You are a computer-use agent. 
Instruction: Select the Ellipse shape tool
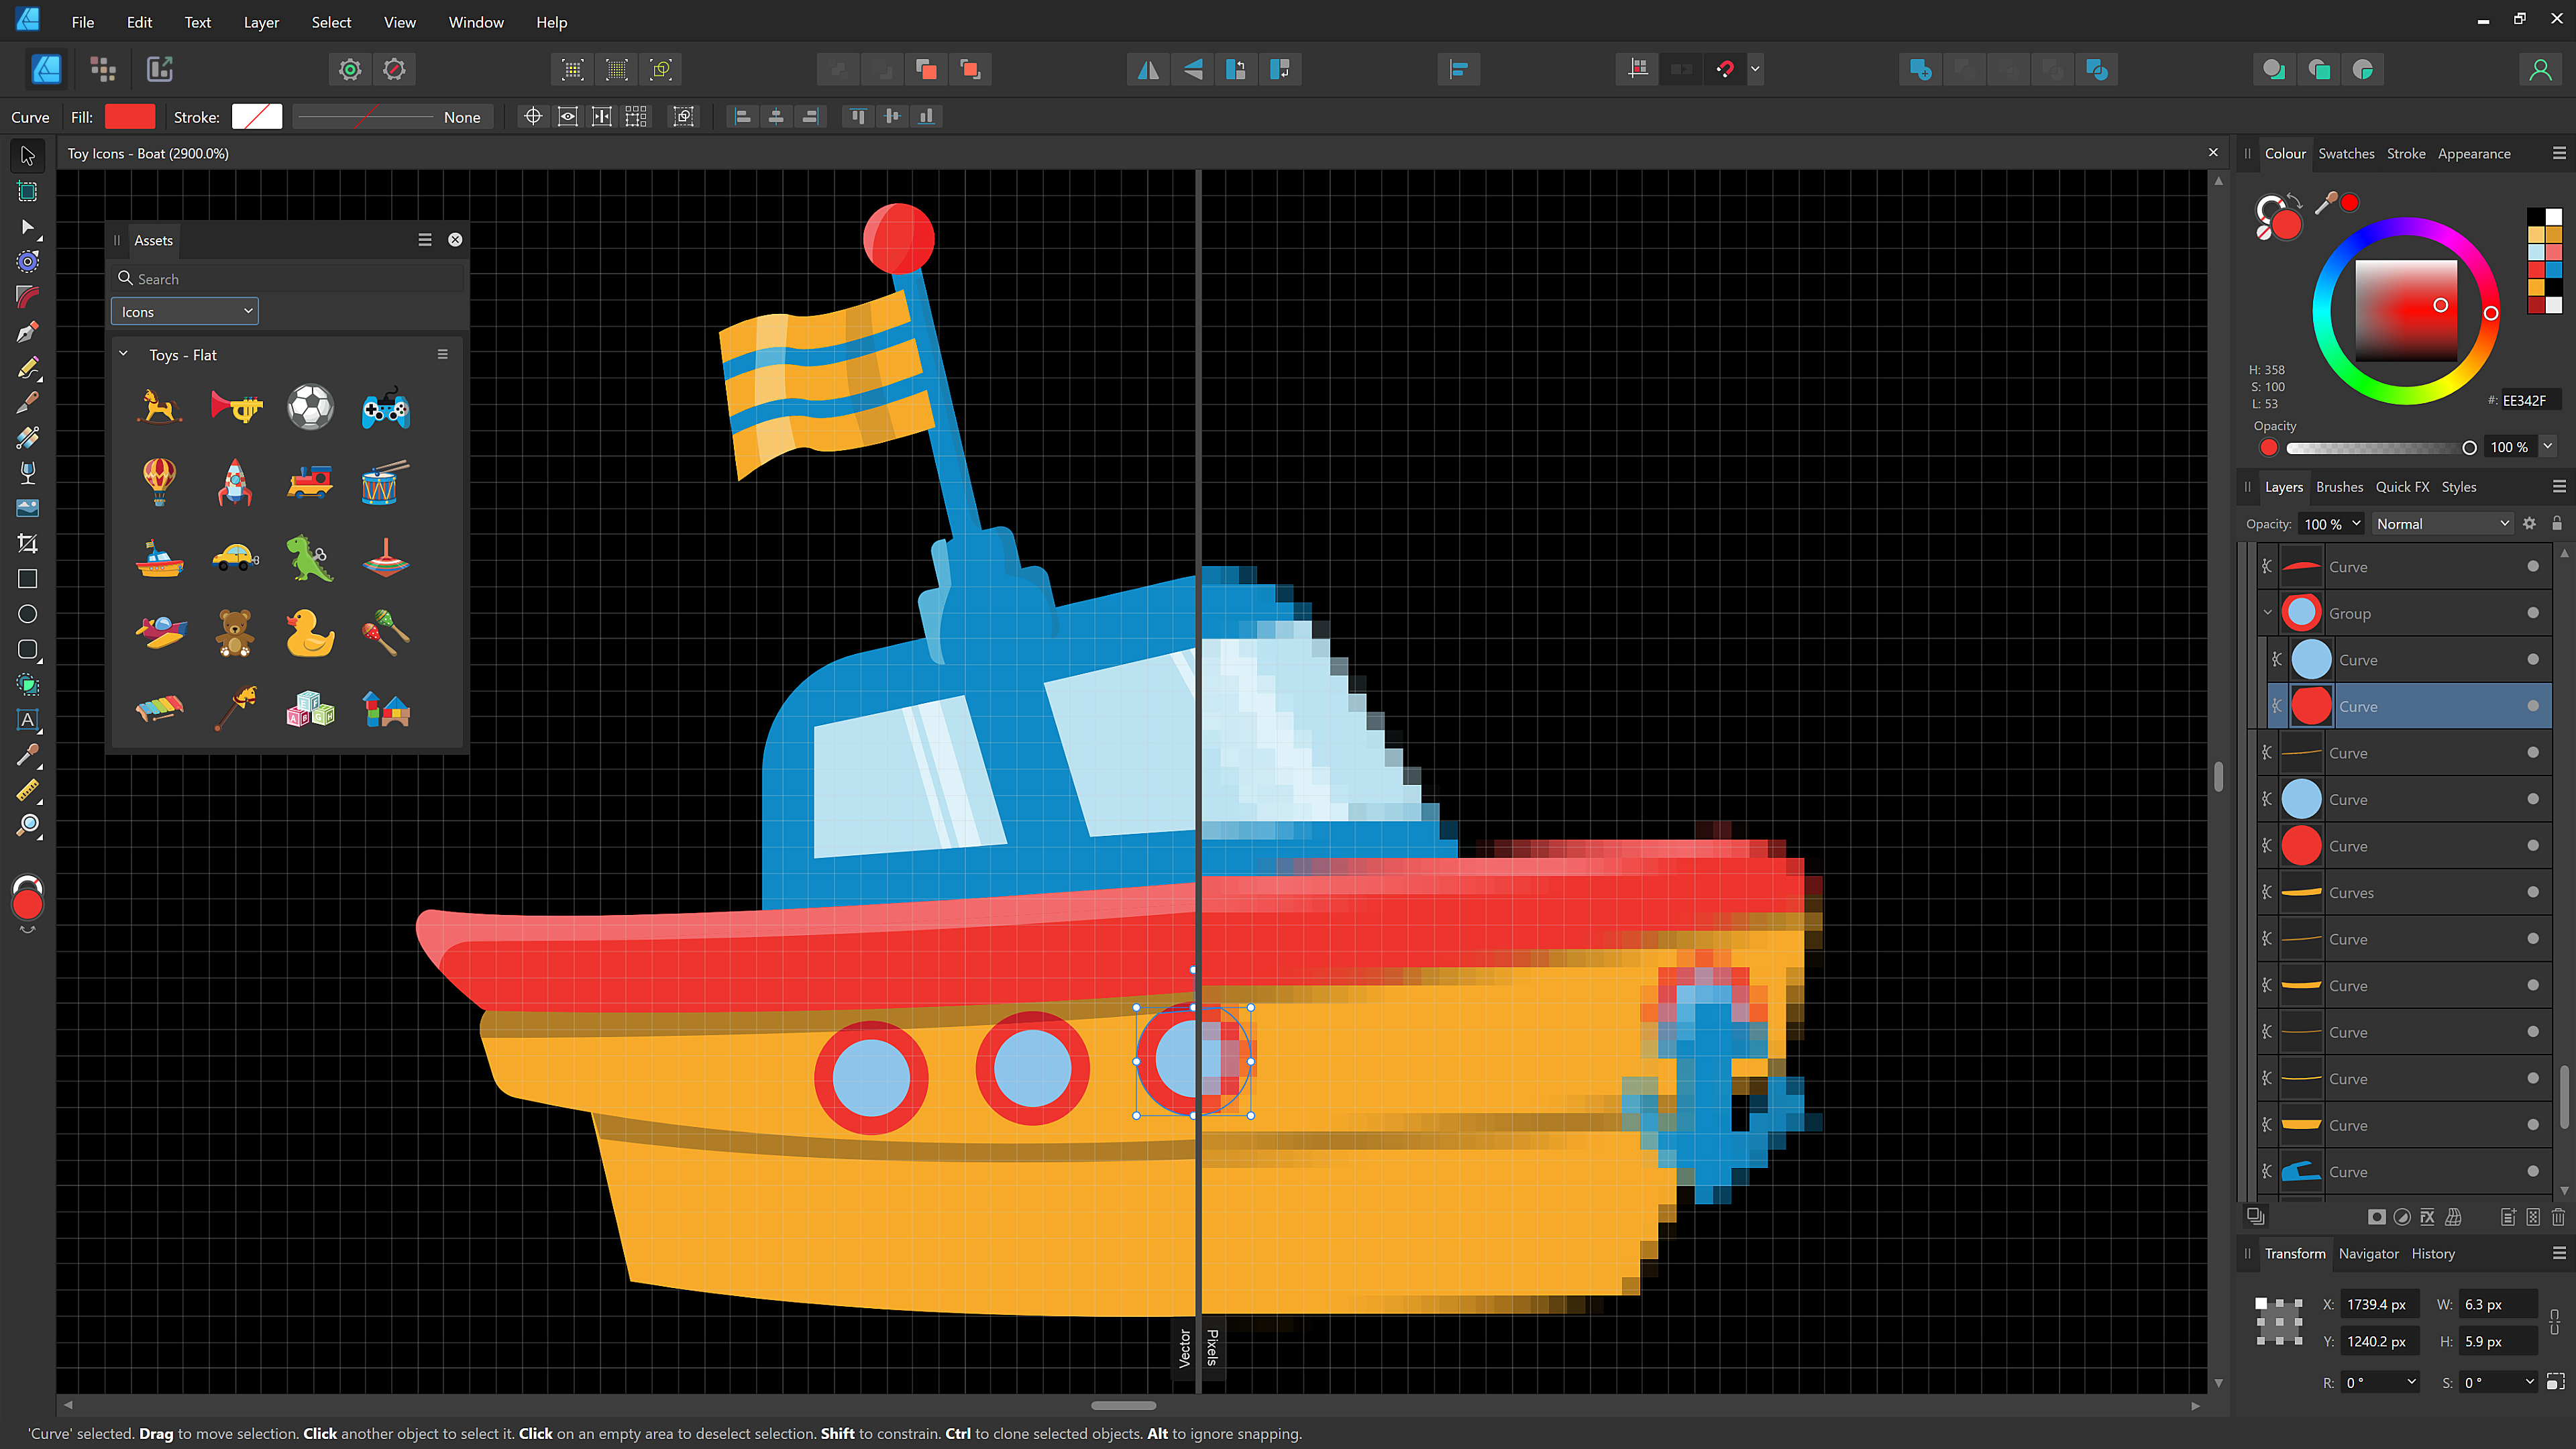pyautogui.click(x=28, y=614)
